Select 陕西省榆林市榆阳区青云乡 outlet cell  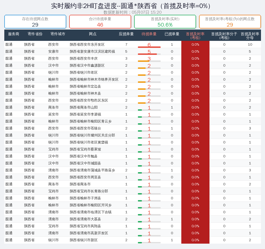tap(91, 121)
